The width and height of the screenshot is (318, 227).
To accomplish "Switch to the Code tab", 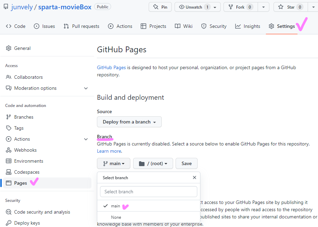I will 16,26.
